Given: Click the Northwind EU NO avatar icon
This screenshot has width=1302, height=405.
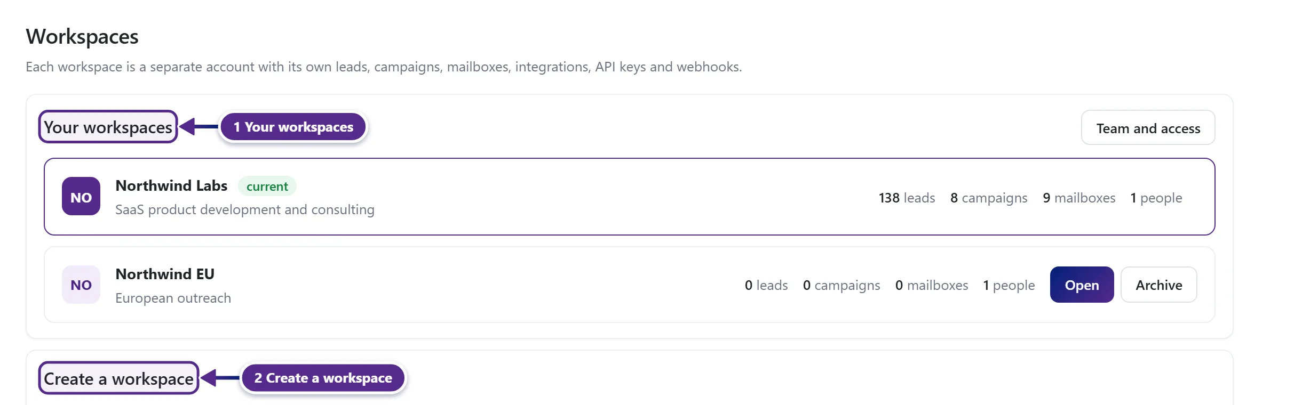Looking at the screenshot, I should pyautogui.click(x=81, y=285).
